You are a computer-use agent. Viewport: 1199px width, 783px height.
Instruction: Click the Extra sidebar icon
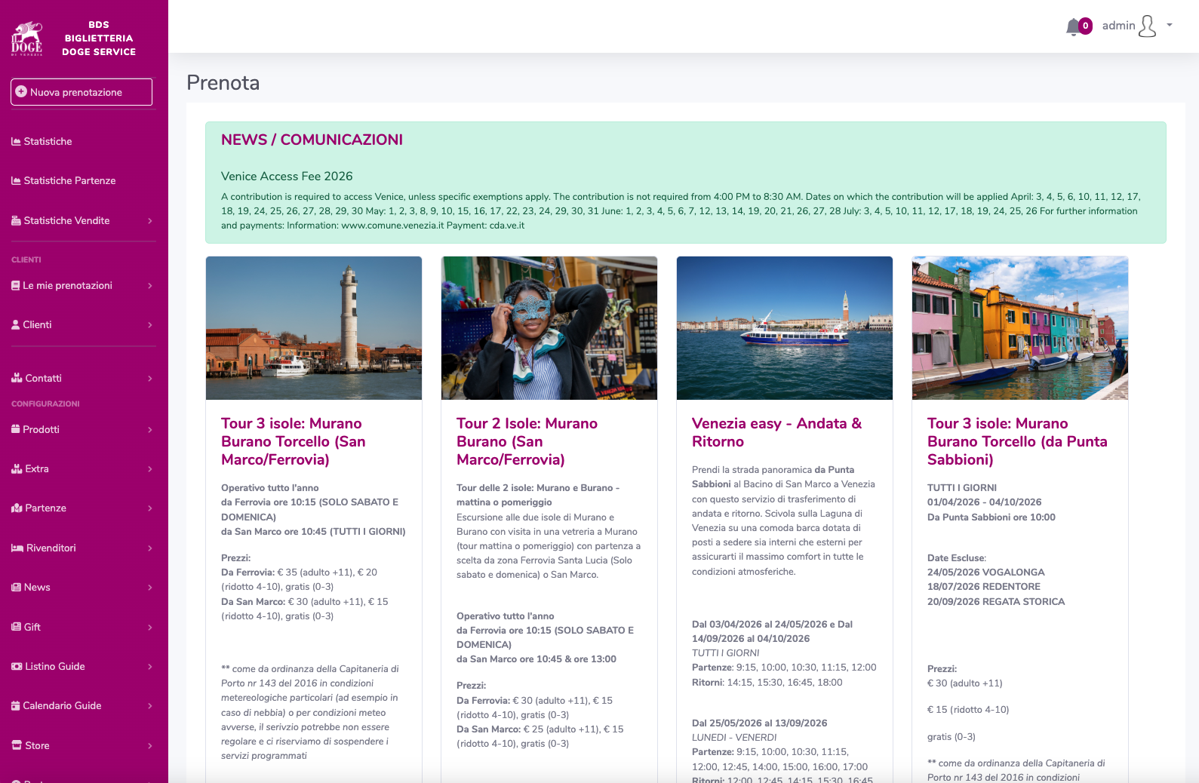coord(17,468)
